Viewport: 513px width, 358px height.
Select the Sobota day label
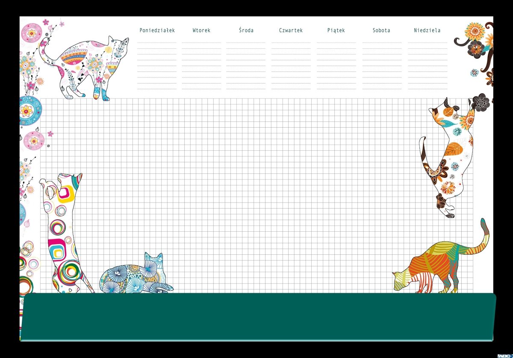(381, 30)
